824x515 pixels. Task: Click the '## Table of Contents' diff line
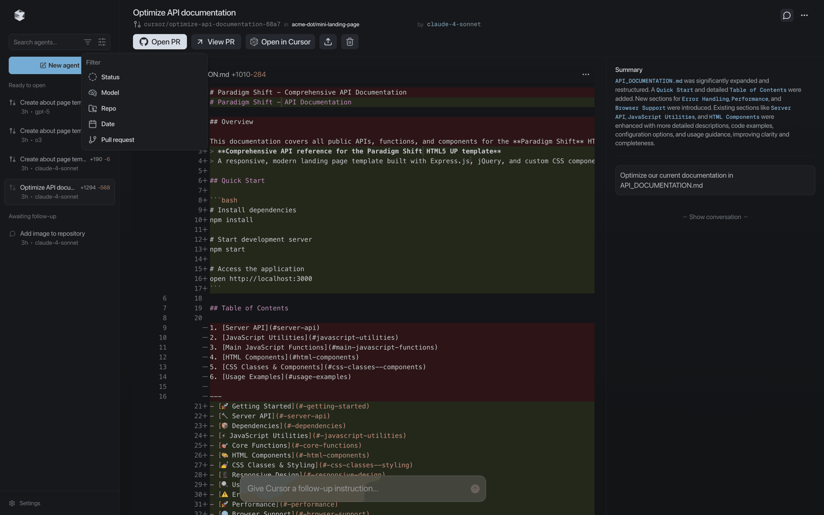pyautogui.click(x=249, y=308)
